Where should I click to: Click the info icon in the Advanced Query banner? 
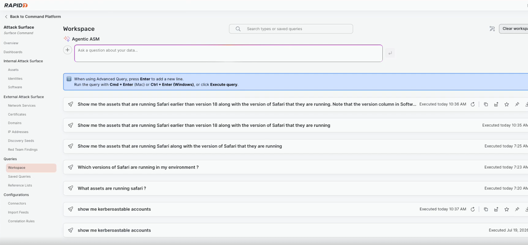[x=69, y=79]
